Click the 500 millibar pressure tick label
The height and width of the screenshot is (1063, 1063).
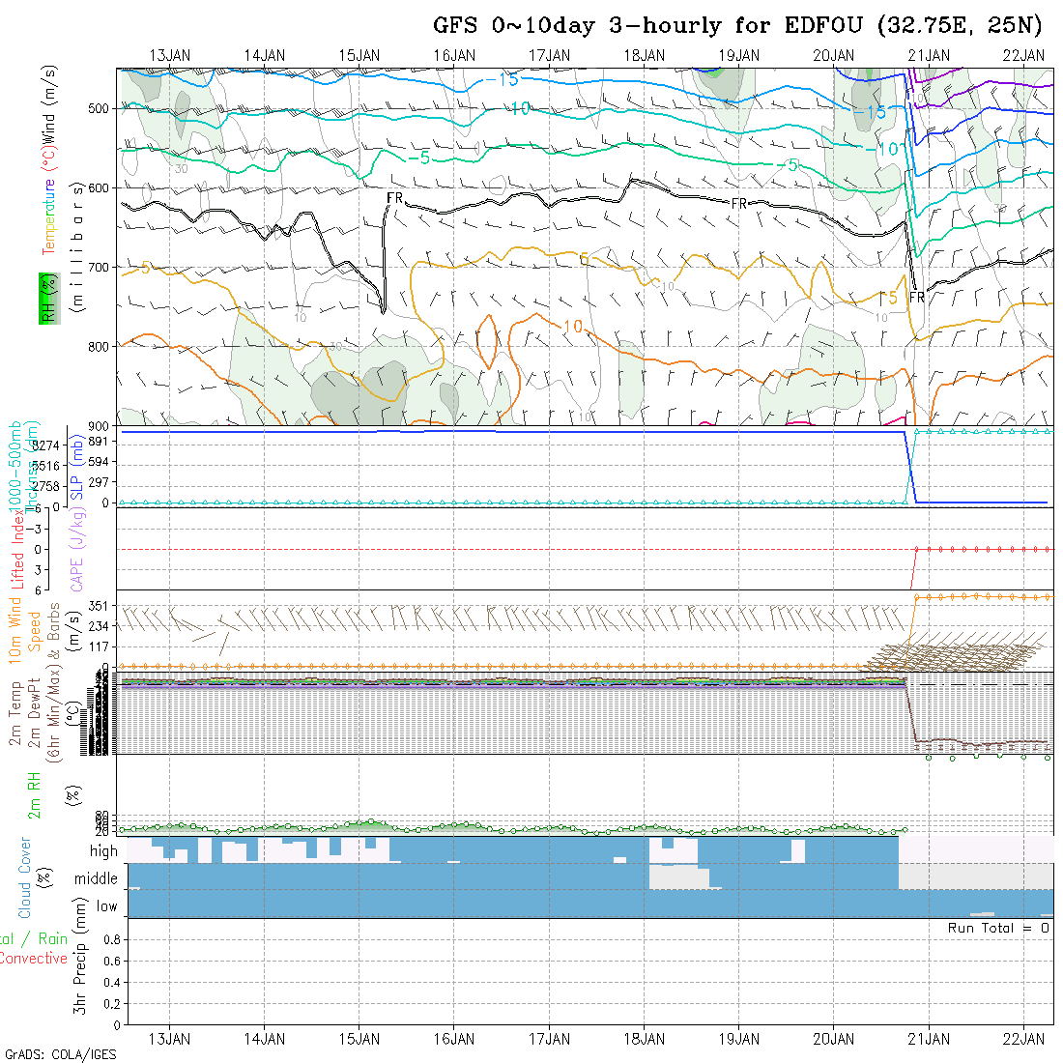pos(101,108)
